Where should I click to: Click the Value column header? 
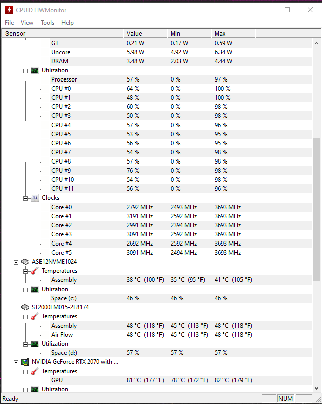[x=145, y=33]
